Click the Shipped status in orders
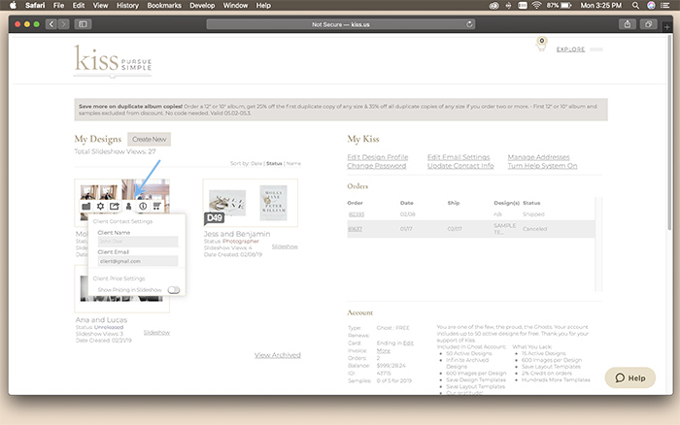 point(533,214)
